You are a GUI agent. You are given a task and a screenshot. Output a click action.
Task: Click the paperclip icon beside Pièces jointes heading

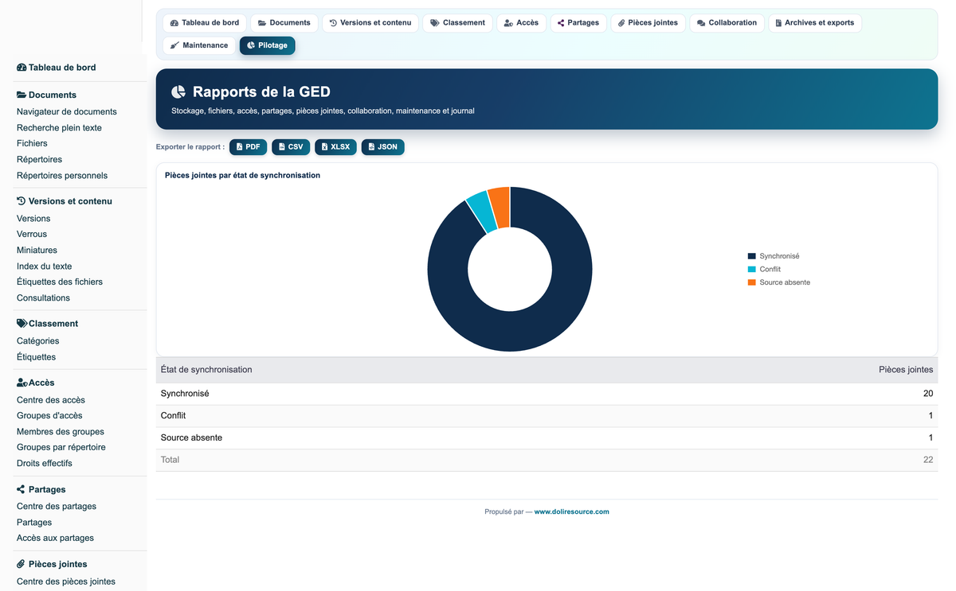pyautogui.click(x=21, y=564)
